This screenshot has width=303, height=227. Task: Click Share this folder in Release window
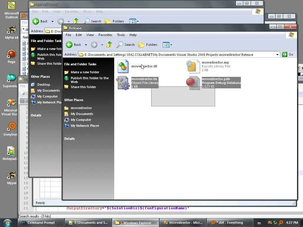[x=83, y=87]
